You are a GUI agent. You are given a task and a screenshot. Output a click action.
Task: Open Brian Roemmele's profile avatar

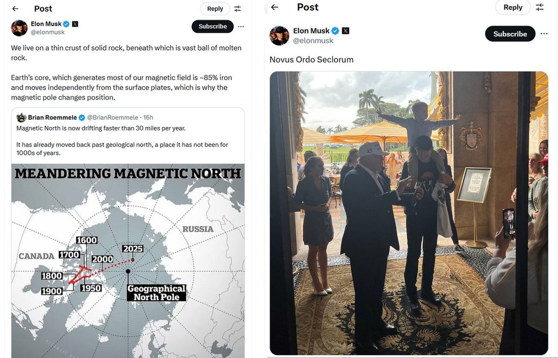click(x=21, y=118)
